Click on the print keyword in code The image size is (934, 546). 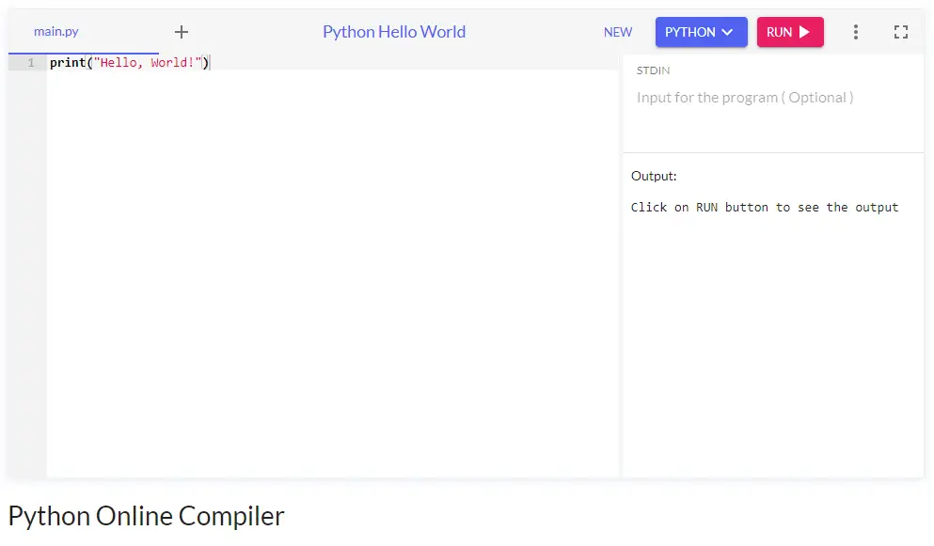(68, 63)
